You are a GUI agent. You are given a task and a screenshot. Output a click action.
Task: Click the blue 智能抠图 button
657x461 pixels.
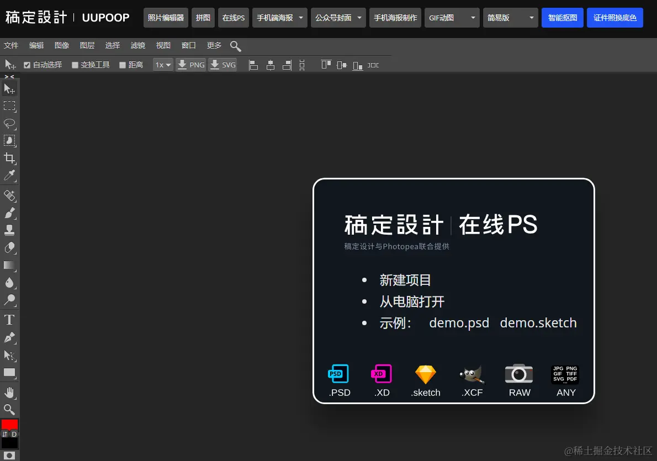(x=562, y=18)
